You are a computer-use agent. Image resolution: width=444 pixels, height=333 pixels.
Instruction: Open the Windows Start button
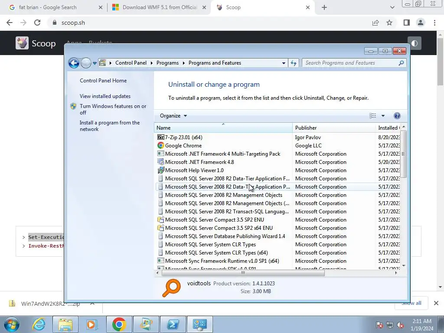click(x=11, y=324)
